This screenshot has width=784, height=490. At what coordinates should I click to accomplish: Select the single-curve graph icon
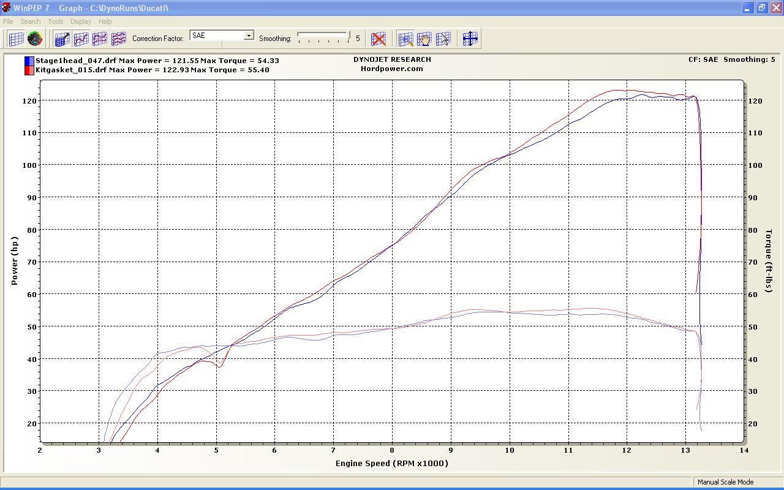[81, 39]
